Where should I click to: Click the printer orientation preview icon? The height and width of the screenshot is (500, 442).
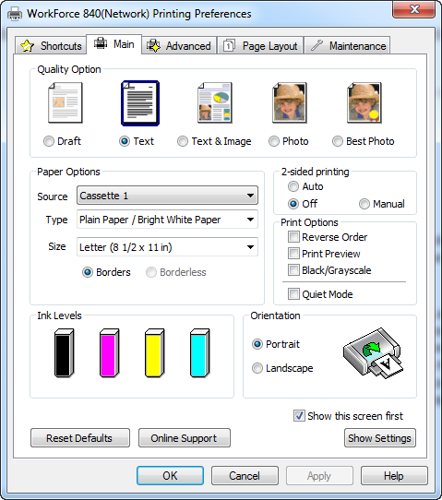point(373,353)
